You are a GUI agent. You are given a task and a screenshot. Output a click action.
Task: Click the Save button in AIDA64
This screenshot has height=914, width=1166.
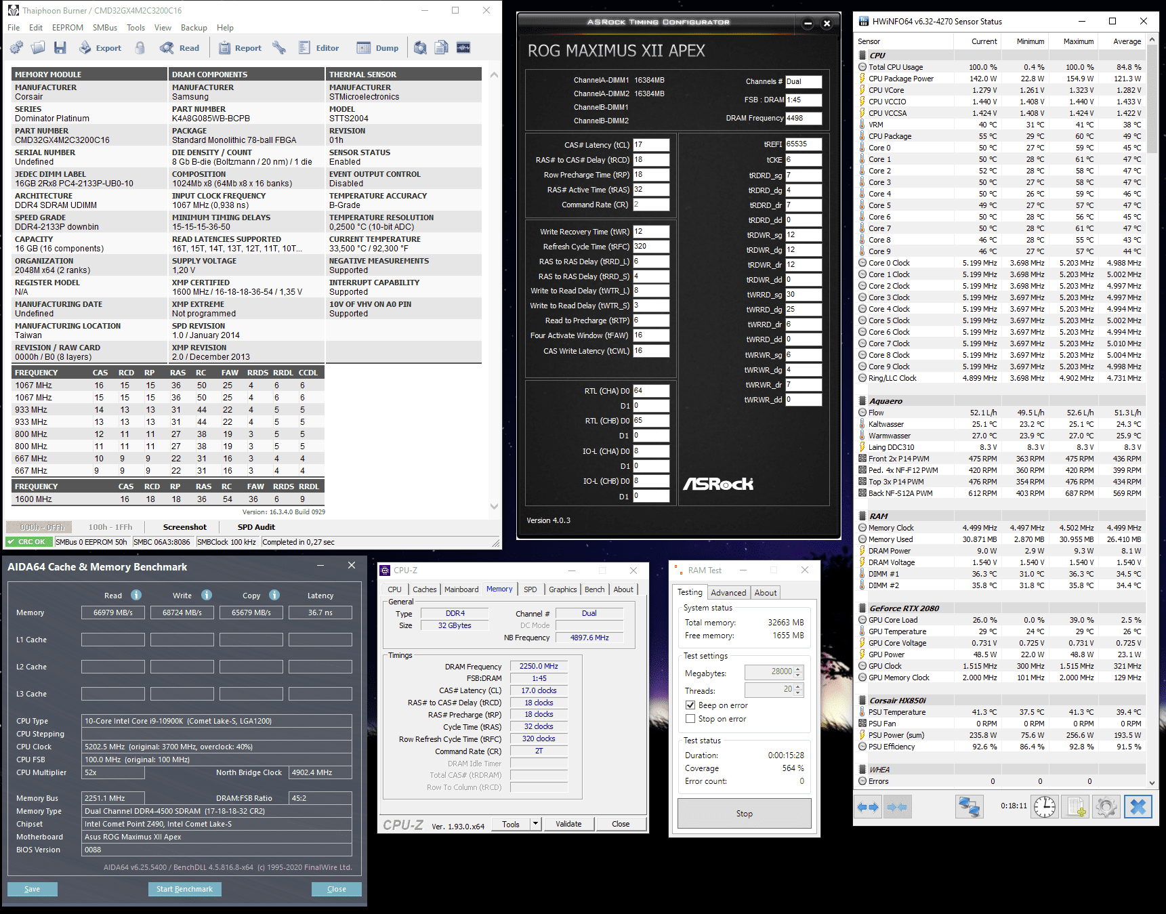pyautogui.click(x=32, y=889)
